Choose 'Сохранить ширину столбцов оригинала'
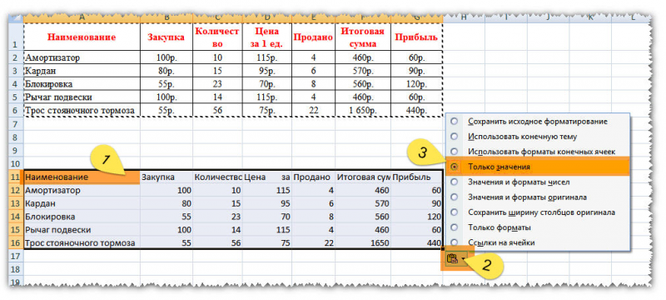This screenshot has width=666, height=300. (x=537, y=212)
